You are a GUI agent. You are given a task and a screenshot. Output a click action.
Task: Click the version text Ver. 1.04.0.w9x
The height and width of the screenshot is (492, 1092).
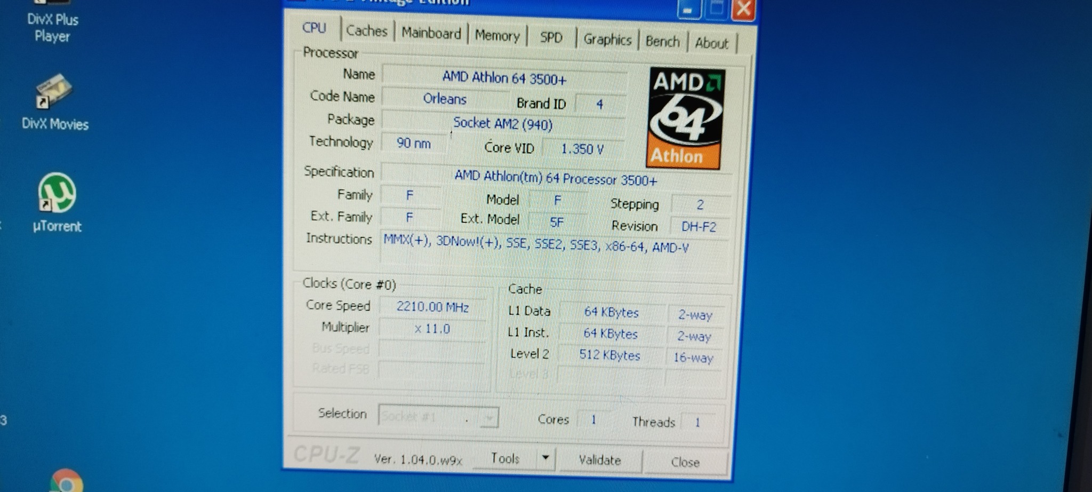418,459
